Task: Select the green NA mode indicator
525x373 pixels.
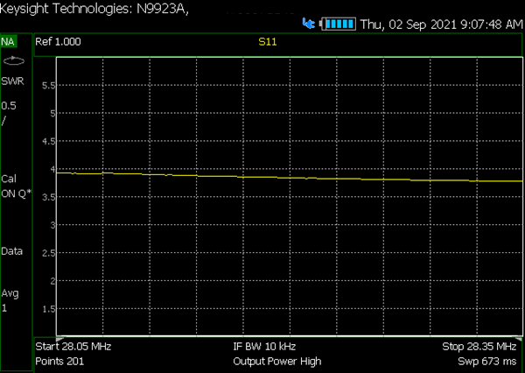Action: (8, 42)
